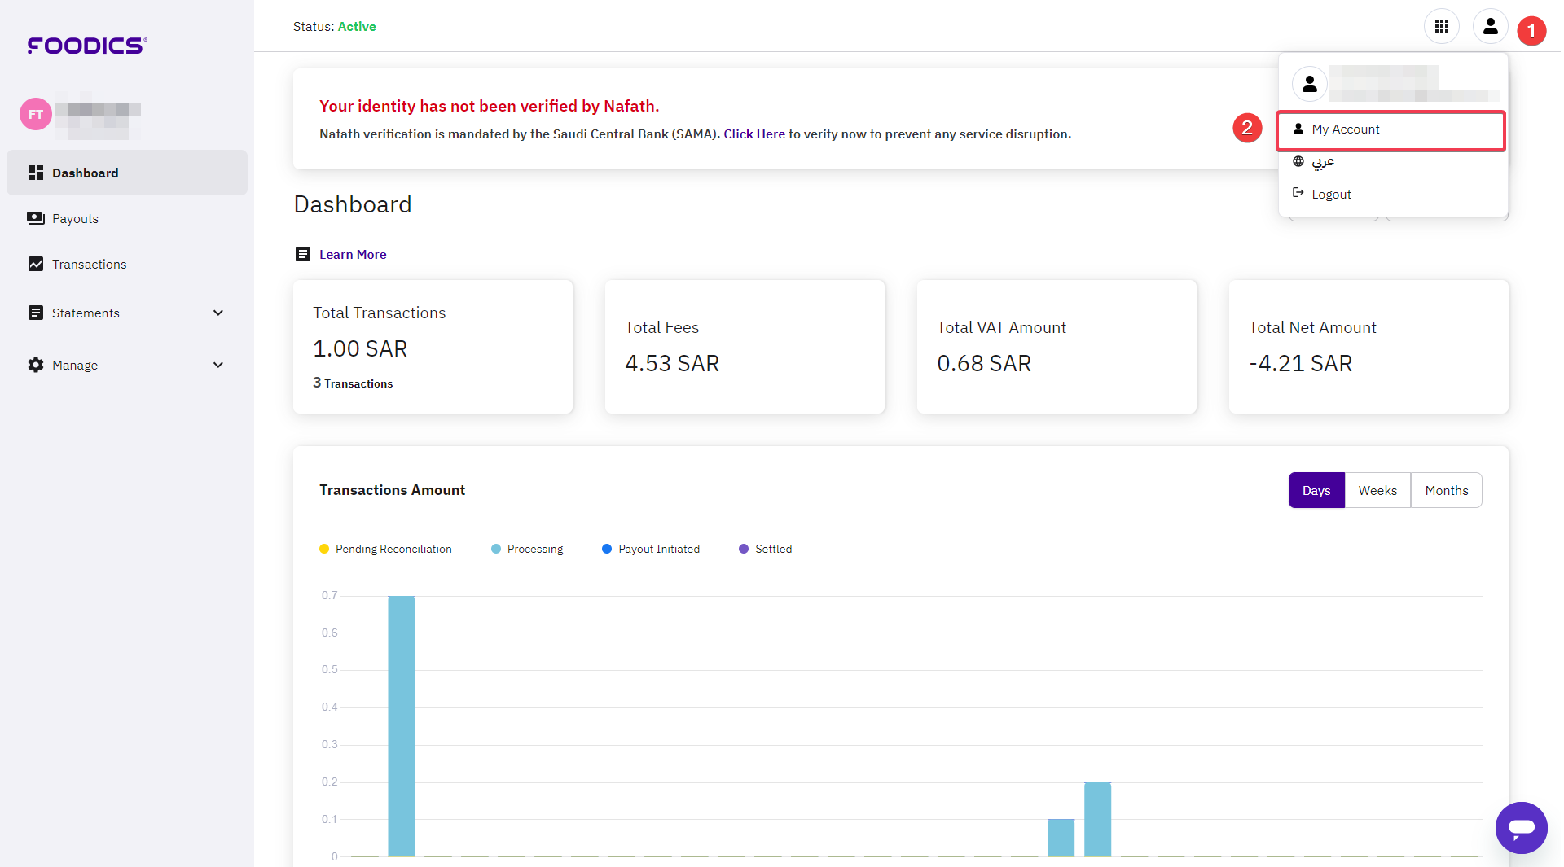Open the chat support bubble
The height and width of the screenshot is (867, 1564).
tap(1521, 828)
